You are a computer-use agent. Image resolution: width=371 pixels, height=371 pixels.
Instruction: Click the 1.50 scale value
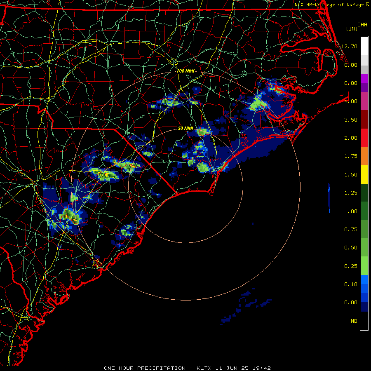point(351,175)
